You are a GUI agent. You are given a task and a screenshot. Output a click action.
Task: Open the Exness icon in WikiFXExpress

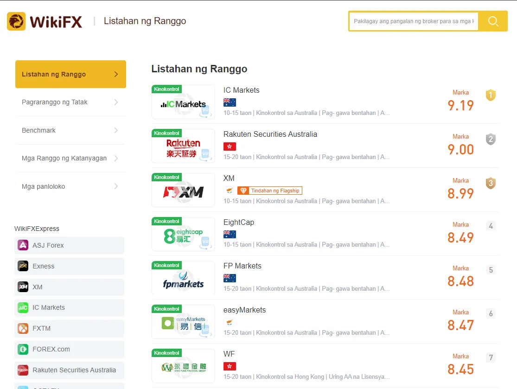click(x=23, y=266)
